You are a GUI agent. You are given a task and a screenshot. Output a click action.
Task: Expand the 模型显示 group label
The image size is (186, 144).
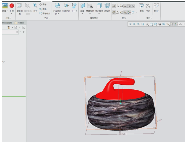tap(95, 18)
